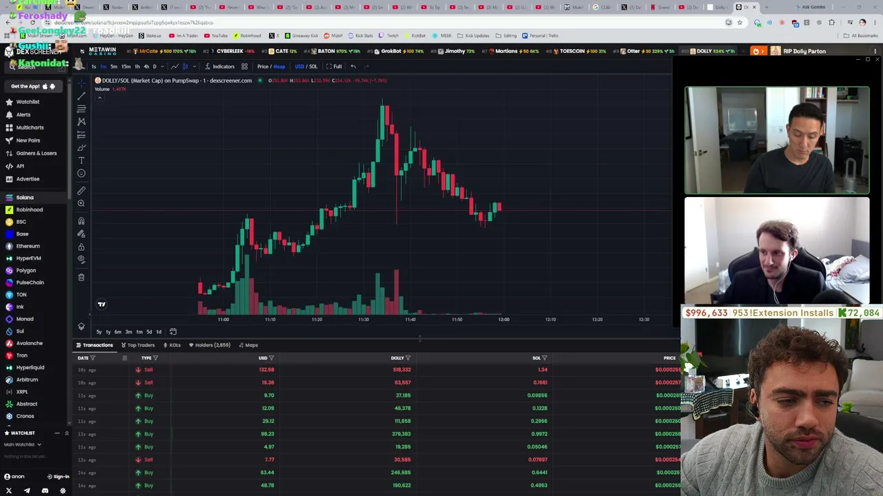Screen dimensions: 883x496
Task: Toggle the date format calendar icon
Action: (x=124, y=358)
